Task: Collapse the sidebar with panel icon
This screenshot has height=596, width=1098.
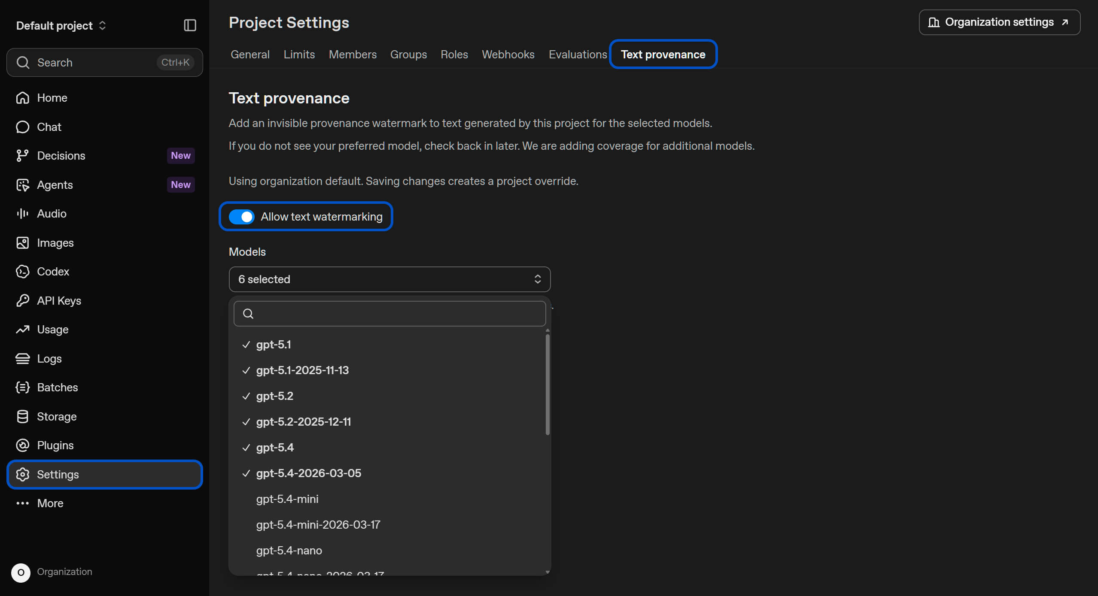Action: point(190,25)
